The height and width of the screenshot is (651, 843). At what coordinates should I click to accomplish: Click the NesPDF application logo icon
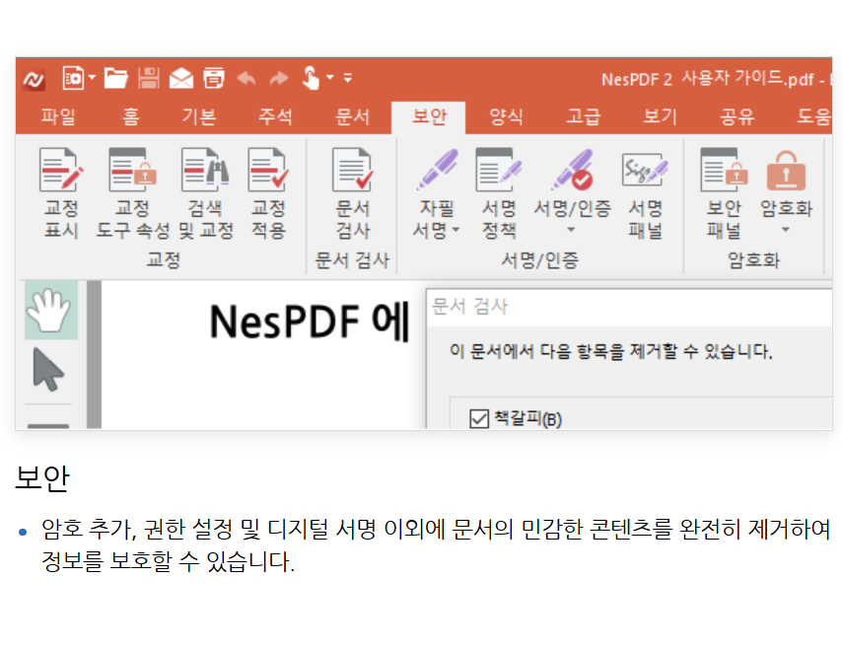(34, 80)
